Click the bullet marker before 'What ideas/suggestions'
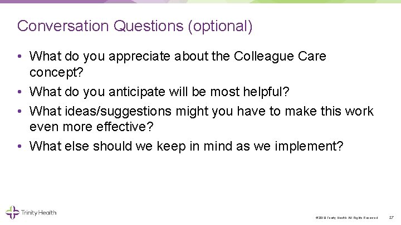 click(x=20, y=111)
